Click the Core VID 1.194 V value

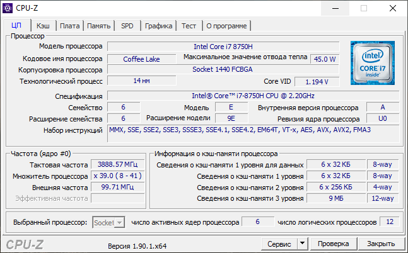pyautogui.click(x=317, y=82)
